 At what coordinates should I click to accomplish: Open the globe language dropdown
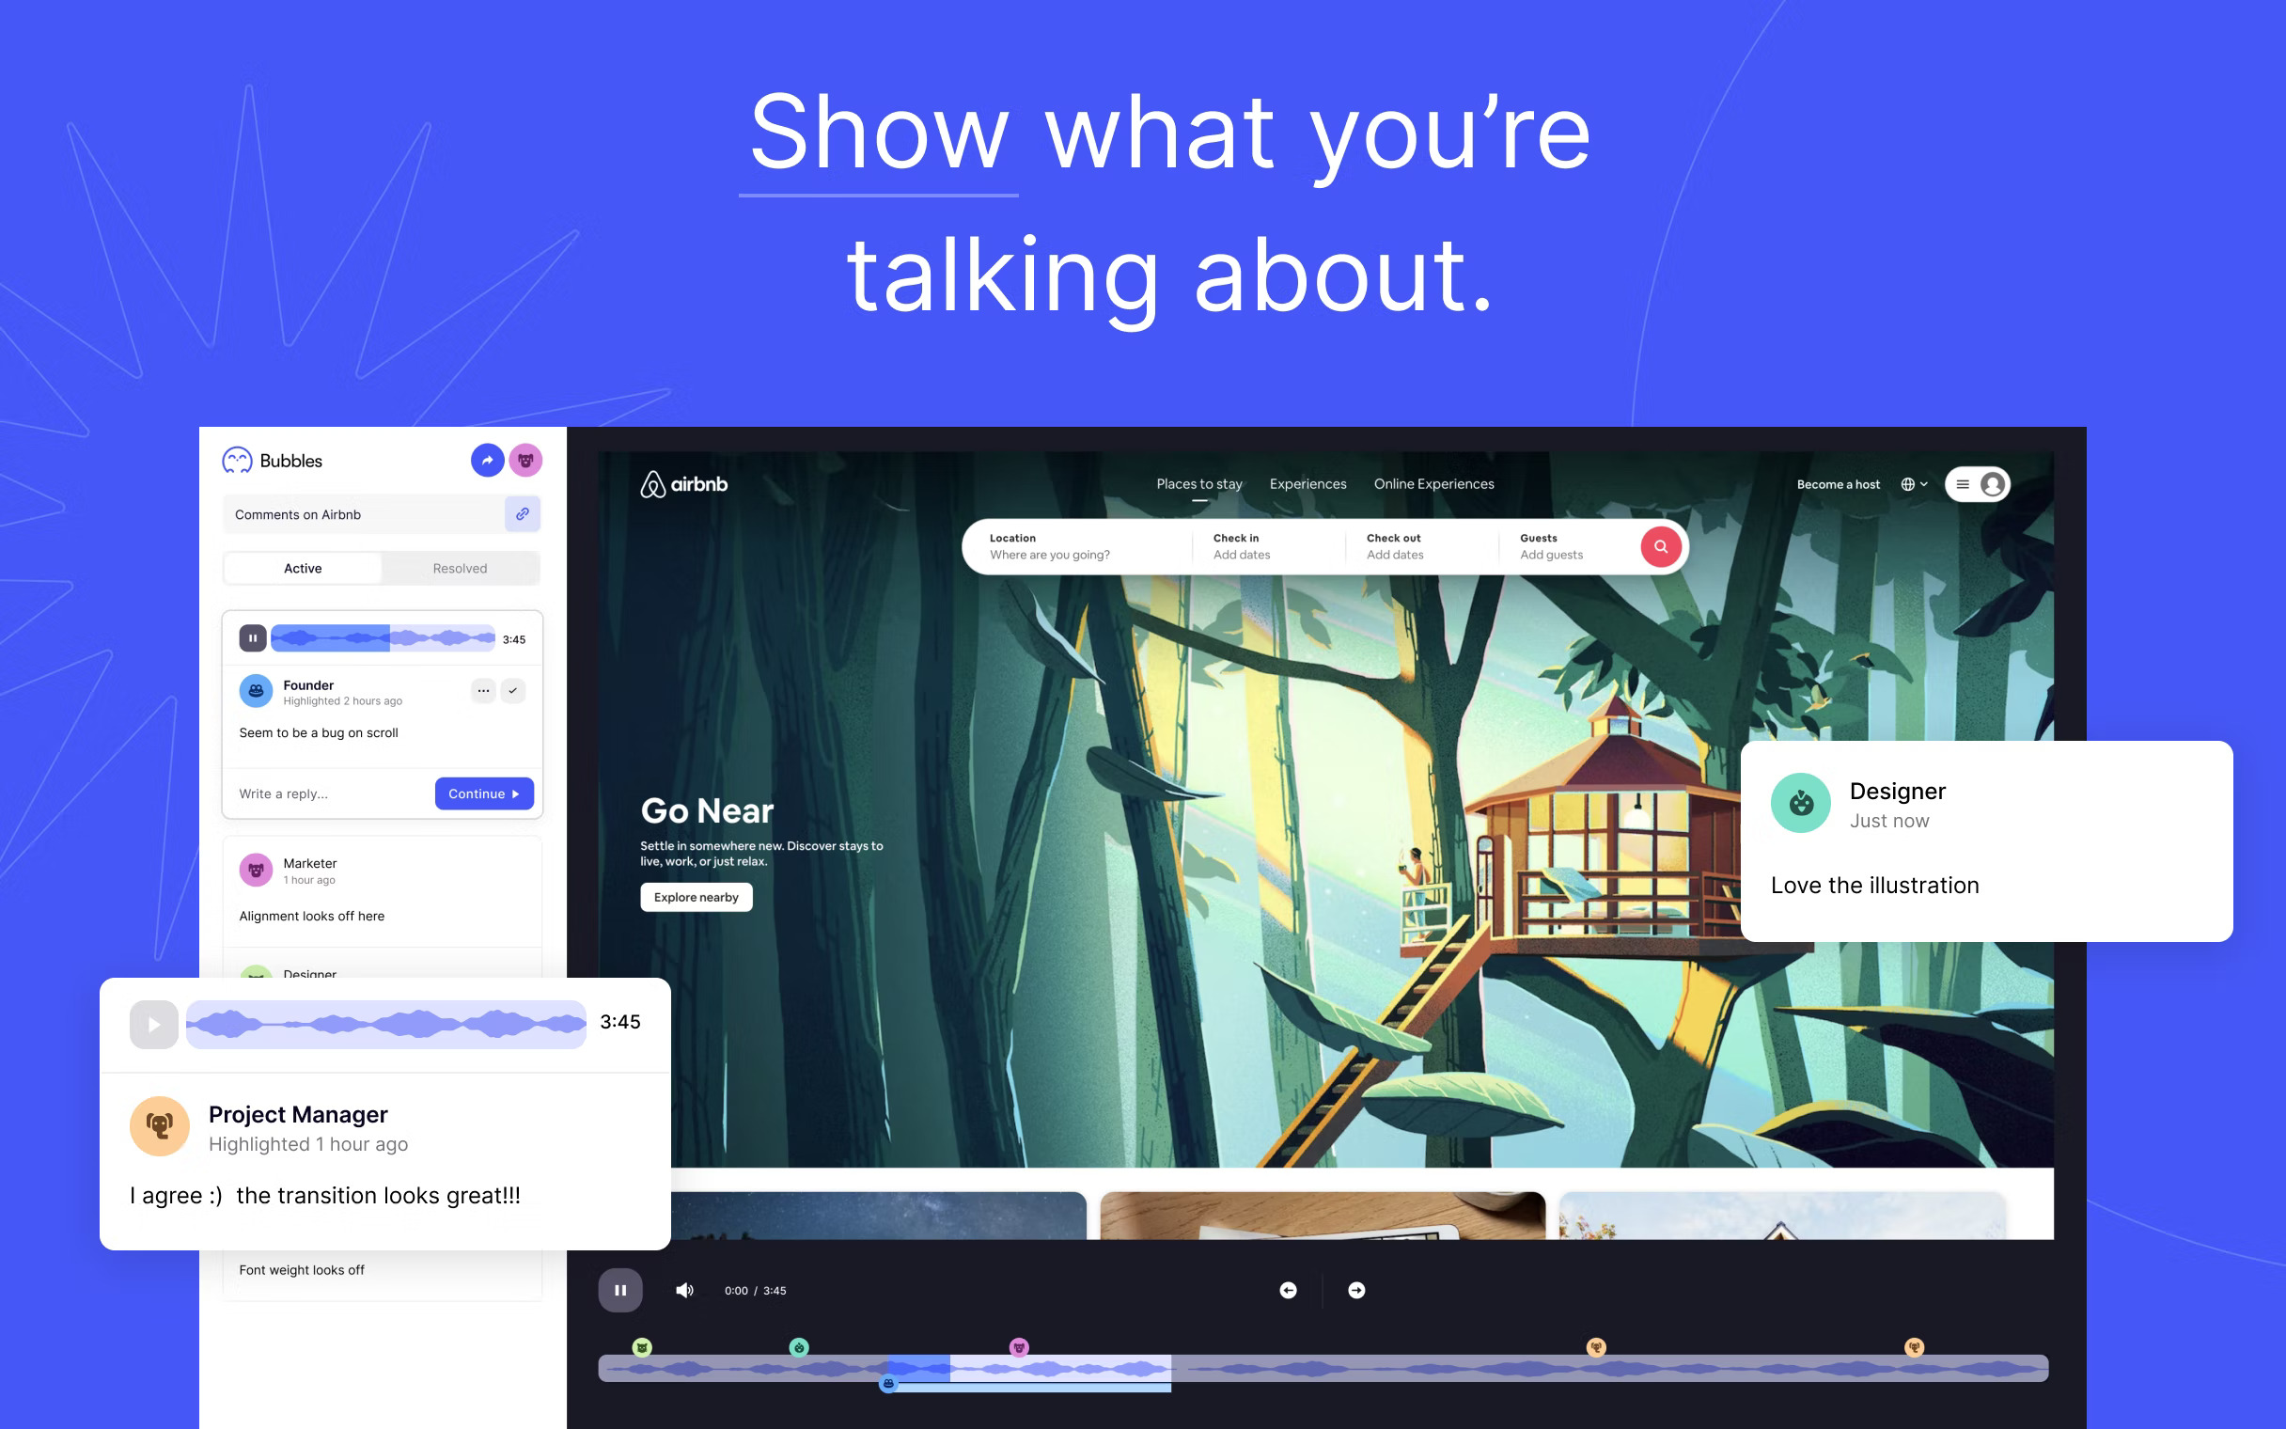(x=1914, y=484)
